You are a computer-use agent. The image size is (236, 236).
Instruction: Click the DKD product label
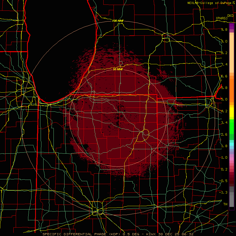tap(230, 16)
